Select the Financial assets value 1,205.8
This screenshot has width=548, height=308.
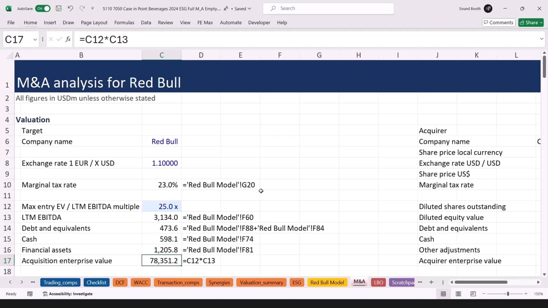point(162,250)
